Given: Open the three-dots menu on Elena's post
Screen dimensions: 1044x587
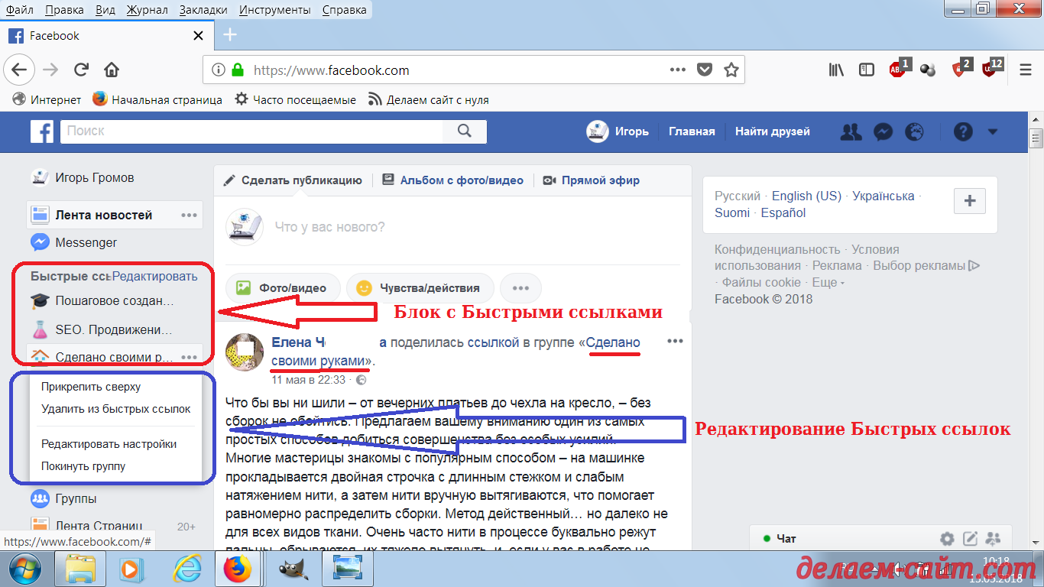Looking at the screenshot, I should click(675, 341).
